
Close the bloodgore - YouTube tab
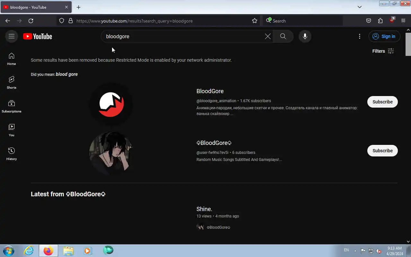point(66,7)
